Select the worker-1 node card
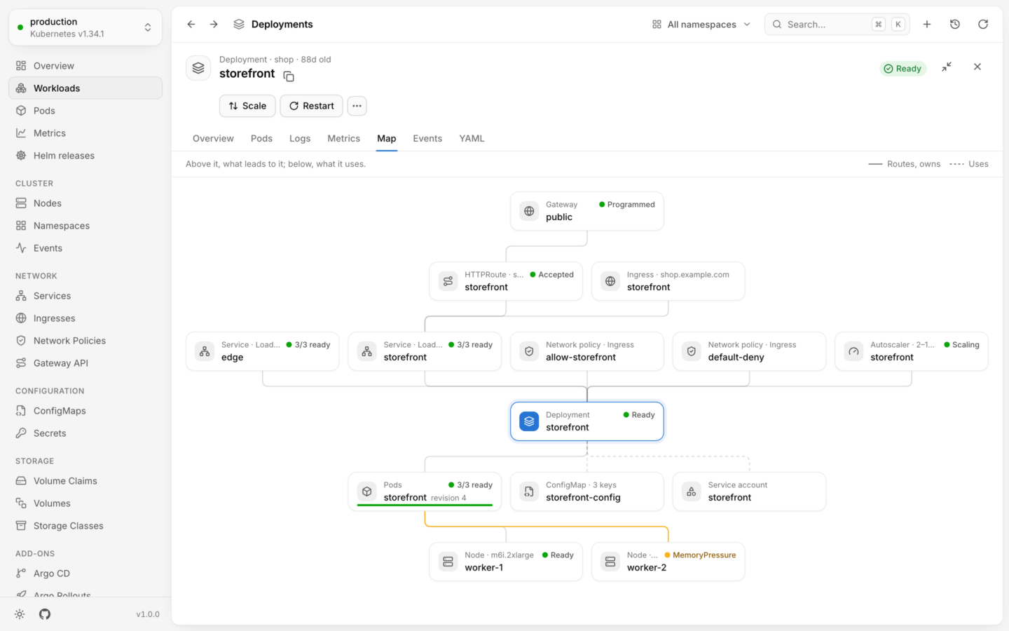Screen dimensions: 1009x631 point(506,562)
